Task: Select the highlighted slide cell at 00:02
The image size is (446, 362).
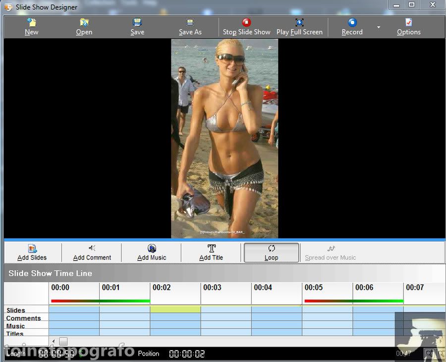Action: pyautogui.click(x=175, y=310)
